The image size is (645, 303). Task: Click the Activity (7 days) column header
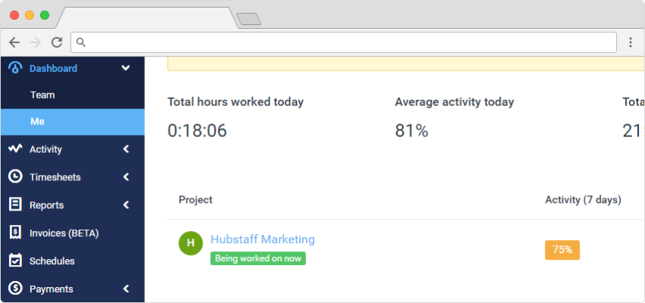coord(583,200)
